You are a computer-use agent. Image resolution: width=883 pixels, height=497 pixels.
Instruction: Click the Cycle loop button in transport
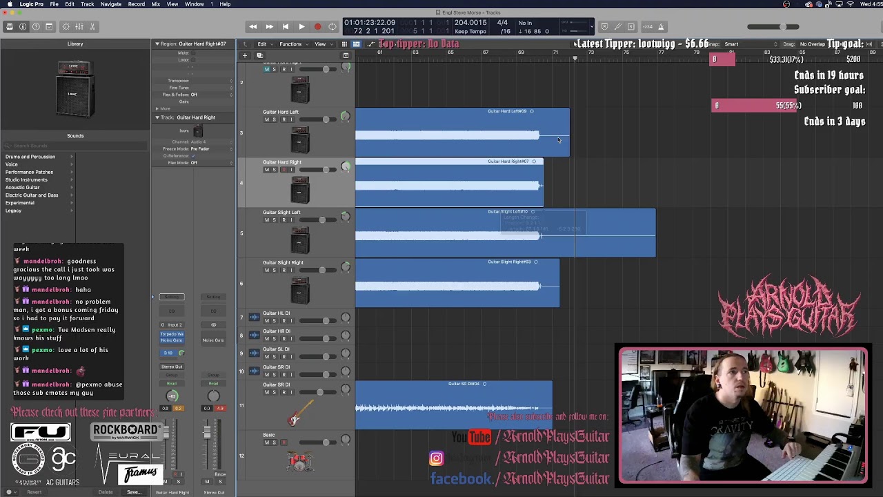[x=333, y=27]
